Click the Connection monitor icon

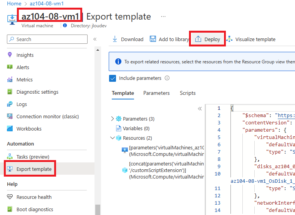click(x=10, y=116)
